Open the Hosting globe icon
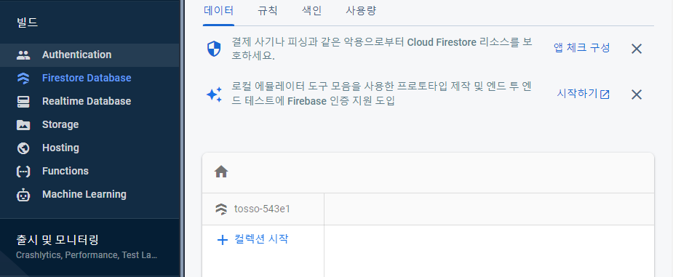The width and height of the screenshot is (673, 277). [23, 148]
